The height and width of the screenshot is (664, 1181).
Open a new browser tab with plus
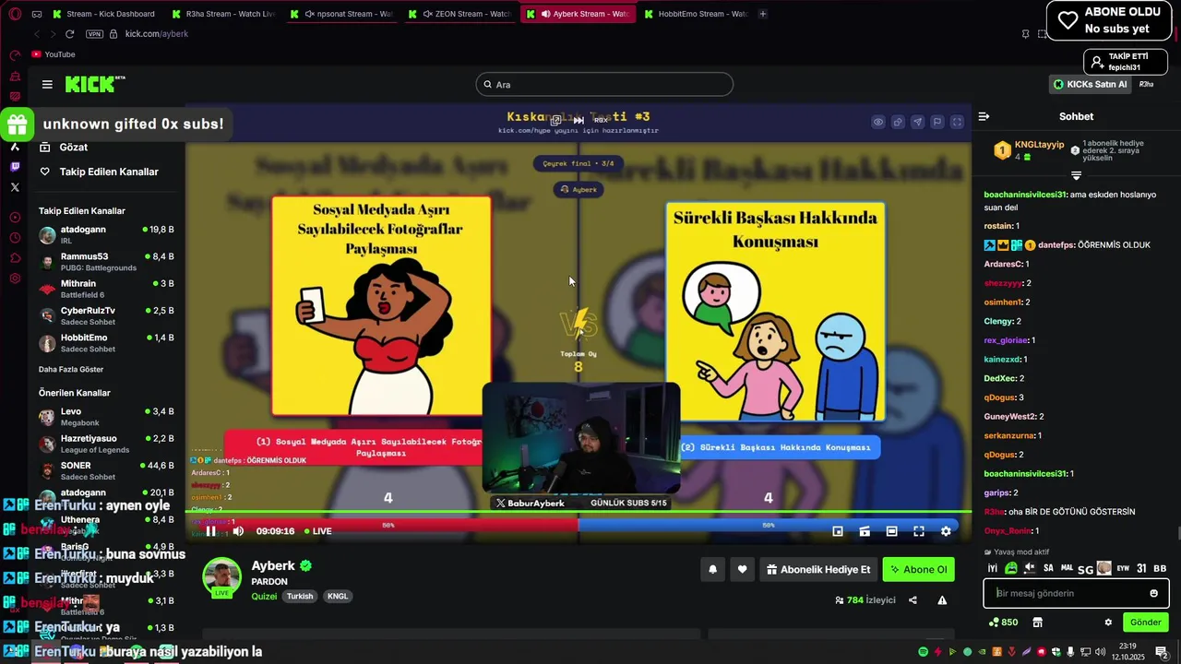[763, 14]
